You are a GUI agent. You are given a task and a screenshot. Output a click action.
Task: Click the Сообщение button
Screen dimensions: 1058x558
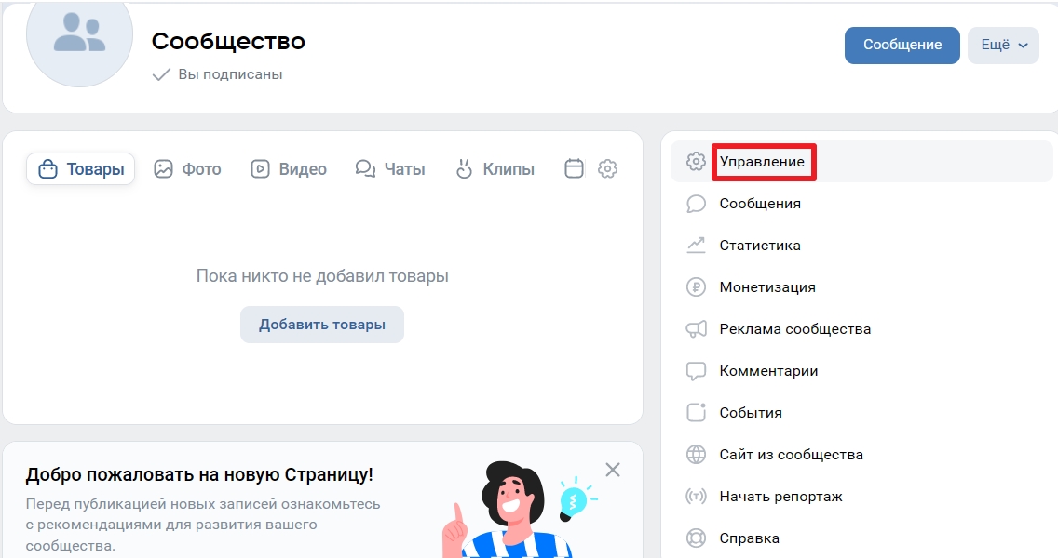(902, 46)
